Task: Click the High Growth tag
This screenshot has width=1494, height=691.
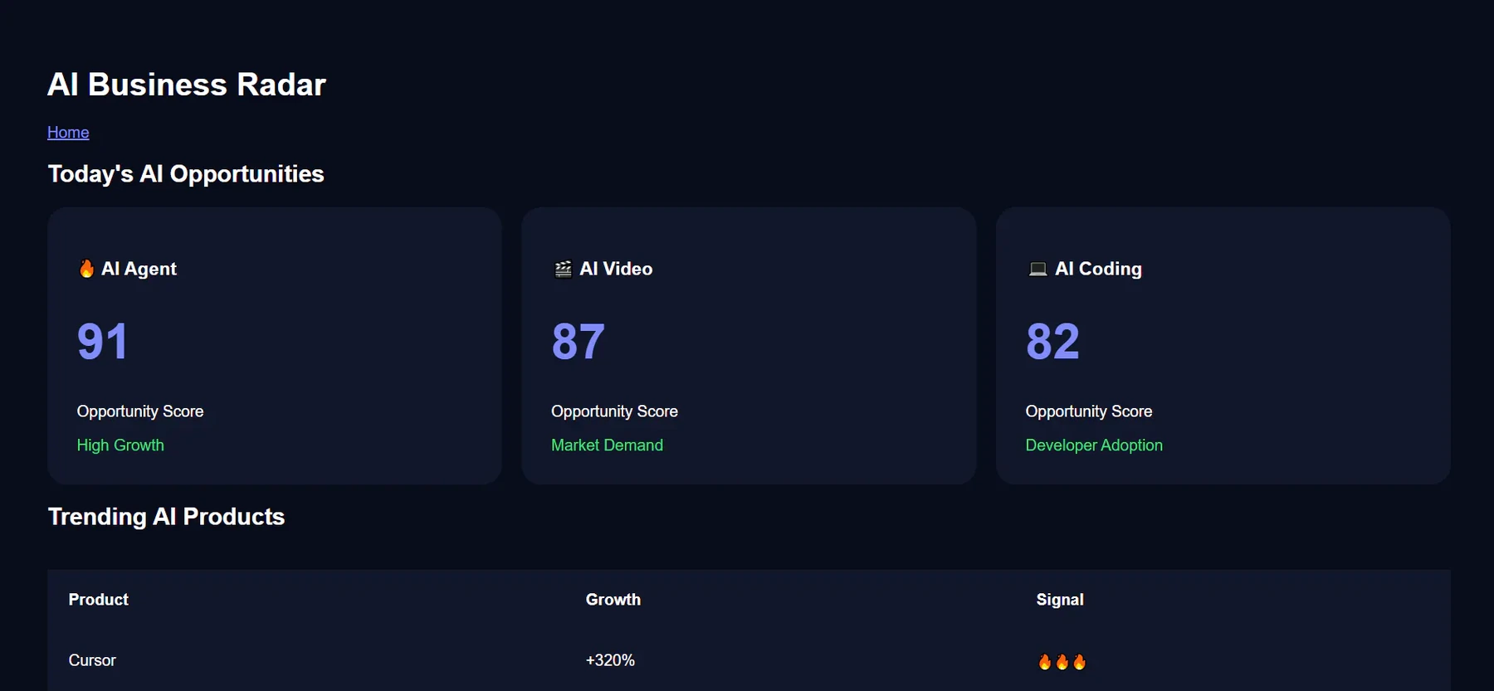Action: [x=120, y=445]
